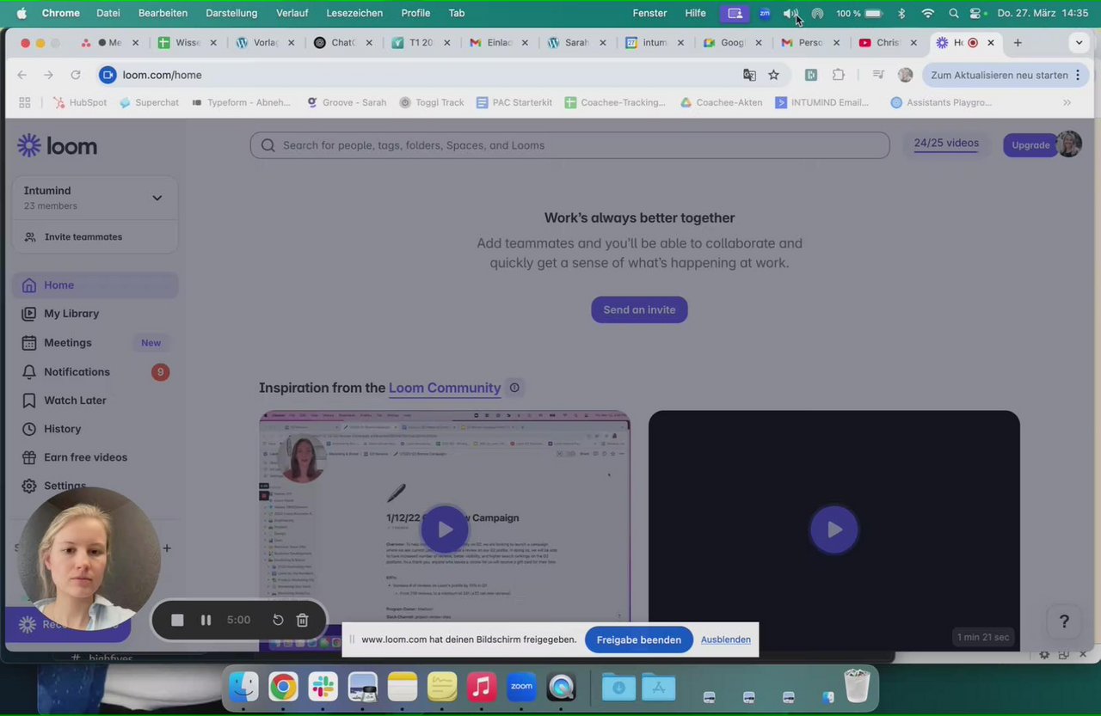Focus the Loom search field
Viewport: 1101px width, 716px height.
[569, 145]
